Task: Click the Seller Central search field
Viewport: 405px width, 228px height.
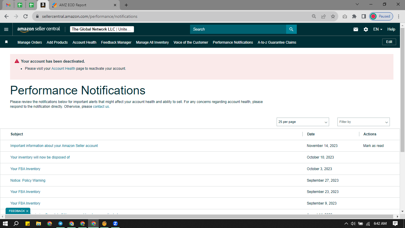Action: click(x=238, y=29)
